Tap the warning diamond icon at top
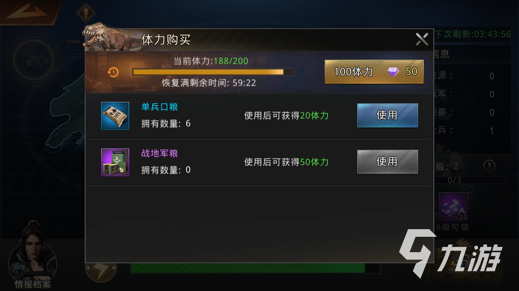 tap(86, 13)
